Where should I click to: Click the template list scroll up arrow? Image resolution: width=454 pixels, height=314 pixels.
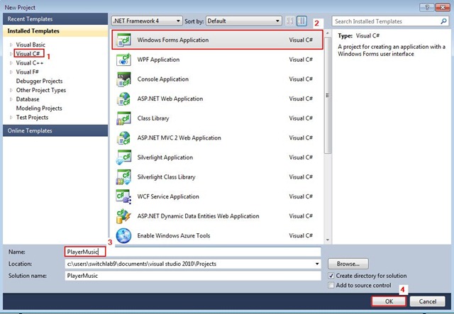(x=328, y=33)
